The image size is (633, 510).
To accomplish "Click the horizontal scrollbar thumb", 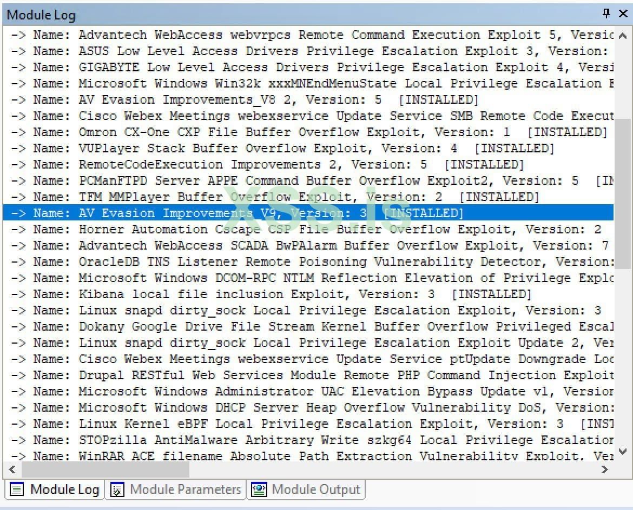I will tap(105, 469).
